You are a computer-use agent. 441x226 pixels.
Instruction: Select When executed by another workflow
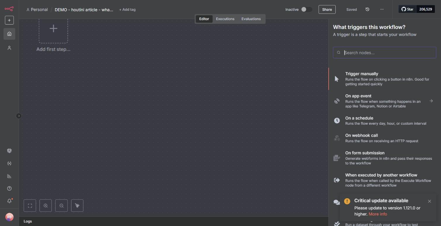[385, 180]
